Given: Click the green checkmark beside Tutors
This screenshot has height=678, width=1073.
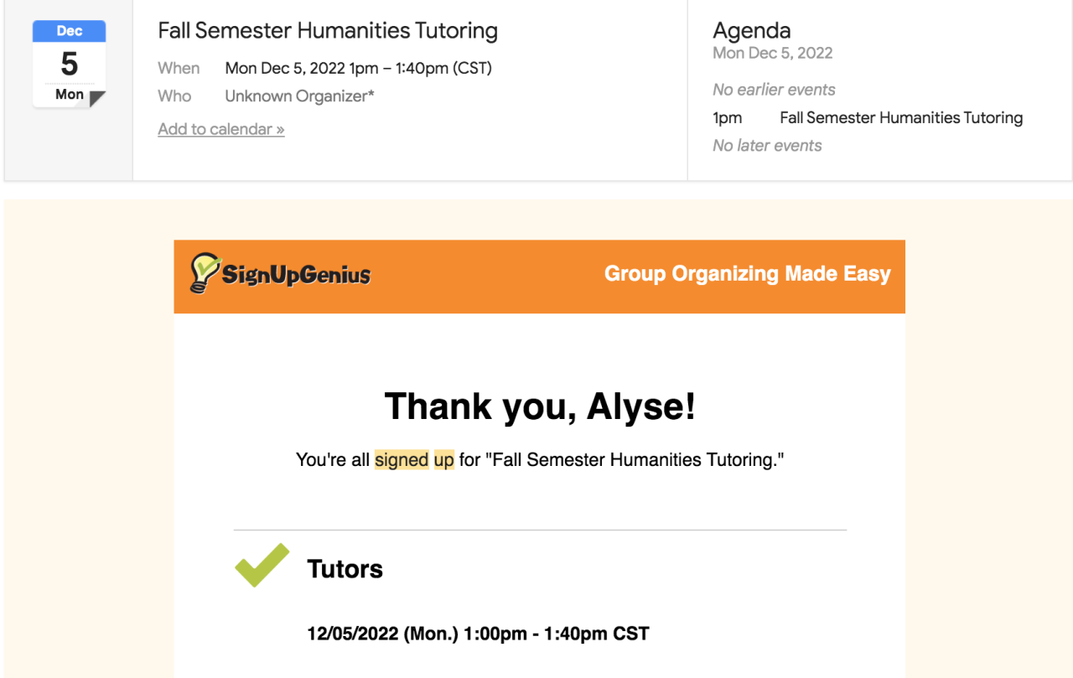Looking at the screenshot, I should tap(262, 565).
